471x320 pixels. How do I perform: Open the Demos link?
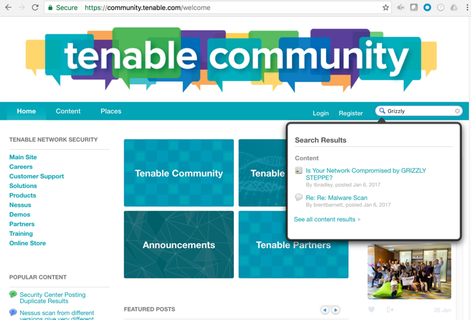pos(19,214)
